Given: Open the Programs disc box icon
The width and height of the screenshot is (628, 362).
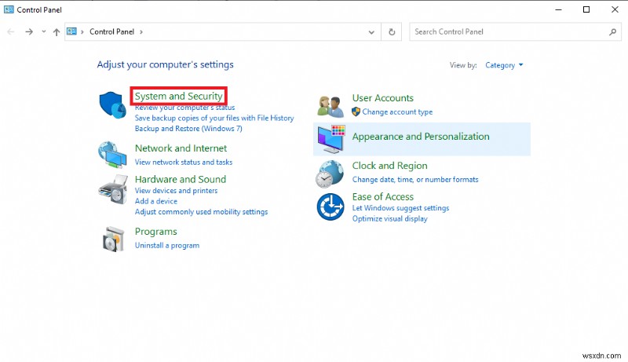Looking at the screenshot, I should click(x=113, y=240).
